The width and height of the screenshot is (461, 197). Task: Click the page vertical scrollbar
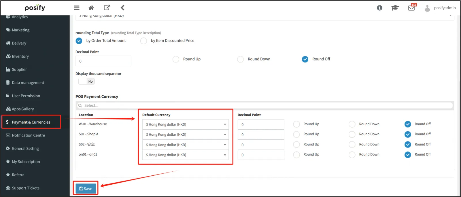(459, 138)
